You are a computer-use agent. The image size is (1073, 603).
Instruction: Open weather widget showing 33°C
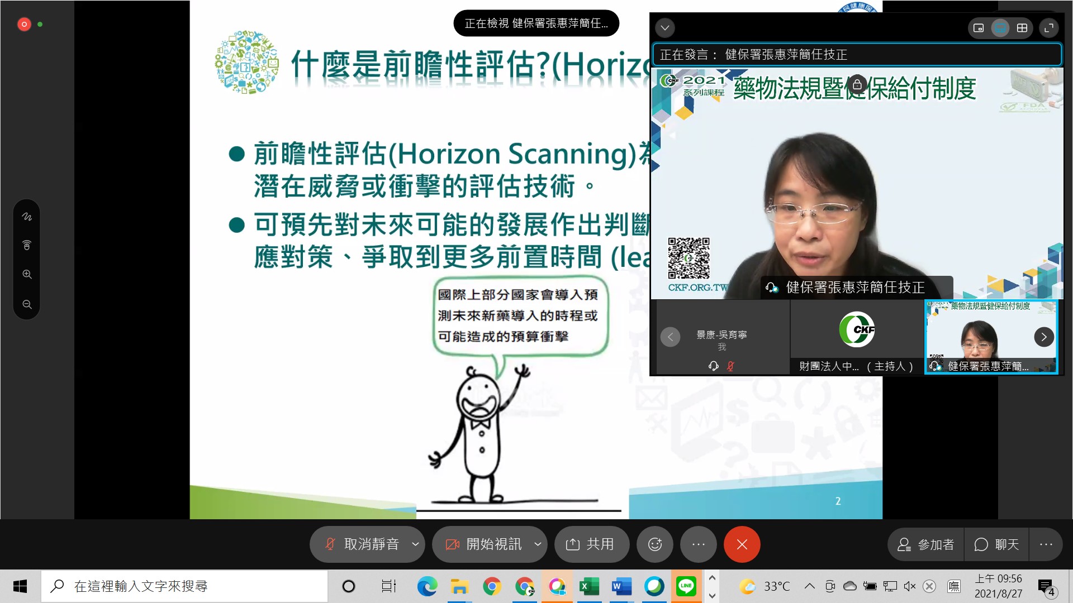(x=765, y=586)
